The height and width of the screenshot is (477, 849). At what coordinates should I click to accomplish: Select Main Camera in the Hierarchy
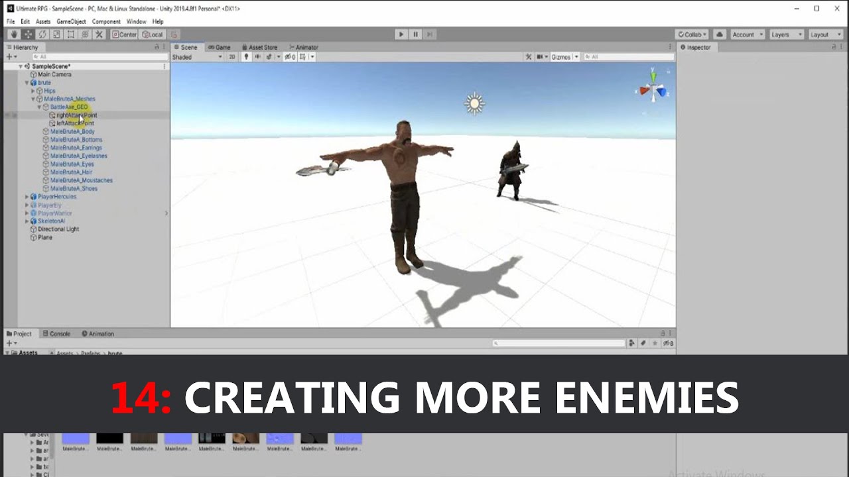[54, 75]
